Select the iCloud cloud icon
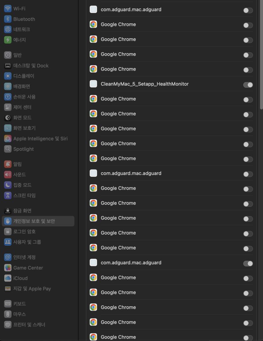 8,278
